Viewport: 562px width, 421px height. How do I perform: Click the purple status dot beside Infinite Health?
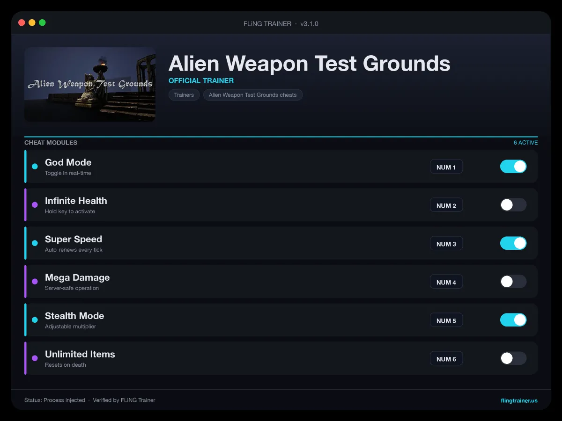(x=35, y=205)
